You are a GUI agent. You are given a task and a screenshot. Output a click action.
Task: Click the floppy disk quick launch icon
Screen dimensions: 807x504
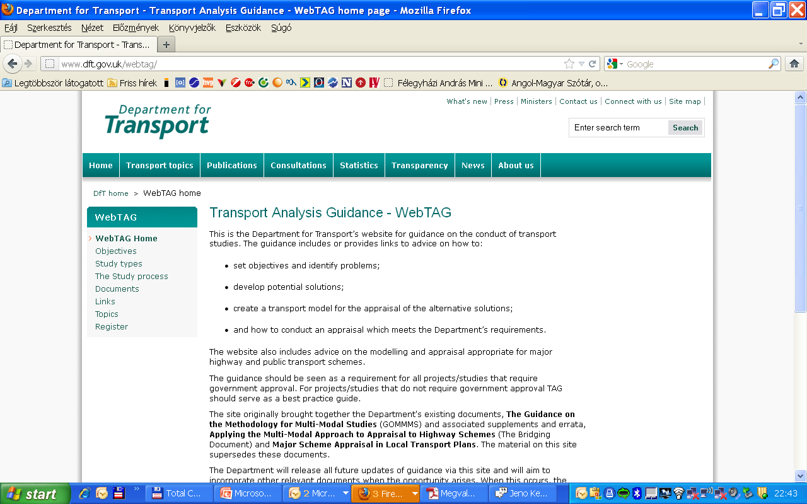(x=118, y=493)
